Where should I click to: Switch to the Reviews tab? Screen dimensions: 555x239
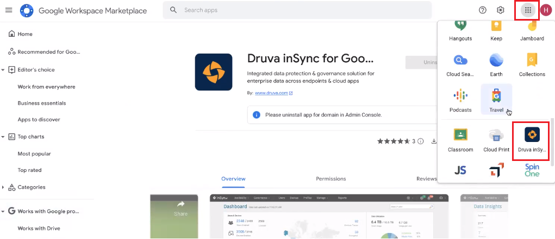coord(427,179)
